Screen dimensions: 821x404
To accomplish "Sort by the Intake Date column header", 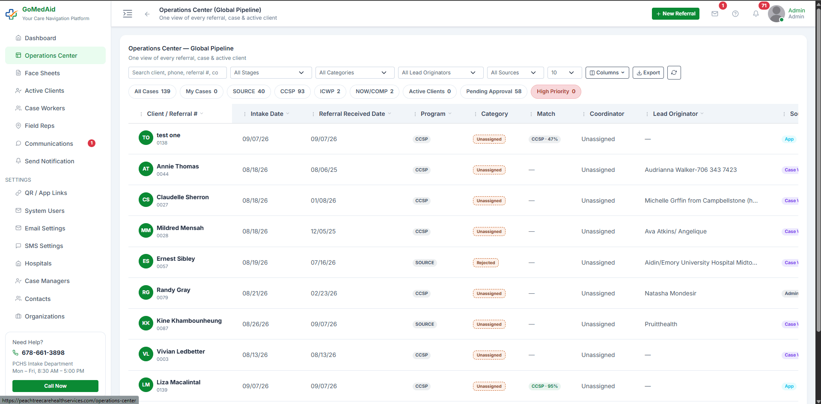I will coord(267,114).
